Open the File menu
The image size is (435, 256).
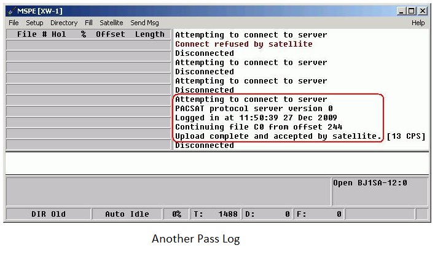tap(14, 23)
